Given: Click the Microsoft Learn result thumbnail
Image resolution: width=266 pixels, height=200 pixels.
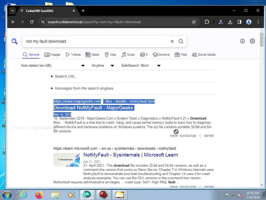Looking at the screenshot, I should pyautogui.click(x=67, y=160).
